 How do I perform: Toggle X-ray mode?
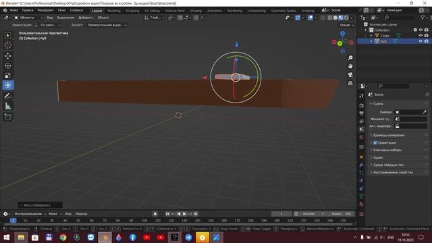tap(323, 18)
